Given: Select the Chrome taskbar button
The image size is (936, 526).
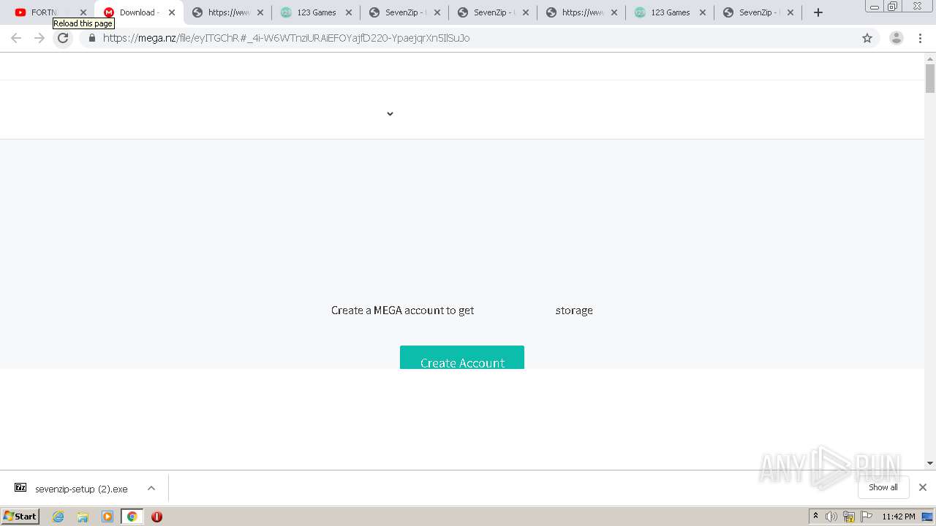Looking at the screenshot, I should point(132,517).
